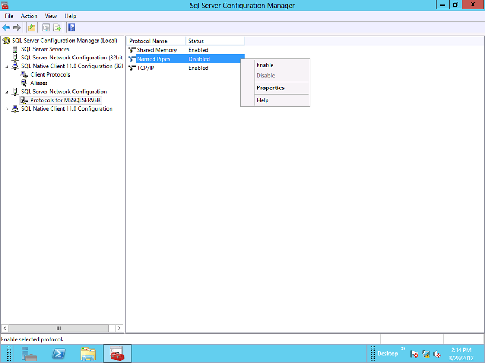The image size is (485, 363).
Task: Click the Up one level folder icon
Action: [x=32, y=28]
